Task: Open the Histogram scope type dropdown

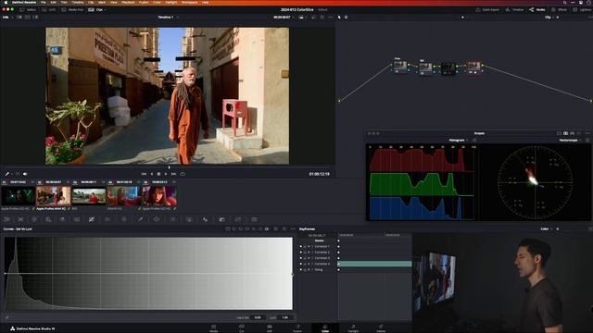Action: tap(459, 140)
